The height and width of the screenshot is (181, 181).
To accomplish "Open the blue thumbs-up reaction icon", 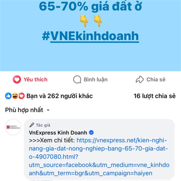I will click(8, 96).
